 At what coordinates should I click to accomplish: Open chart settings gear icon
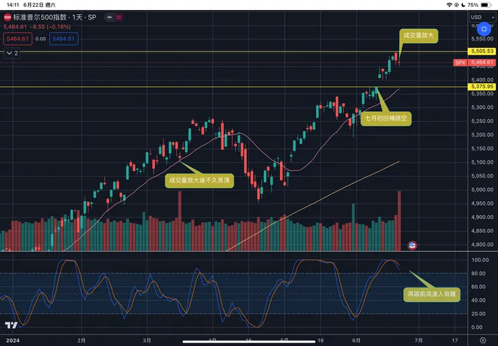coord(483,341)
